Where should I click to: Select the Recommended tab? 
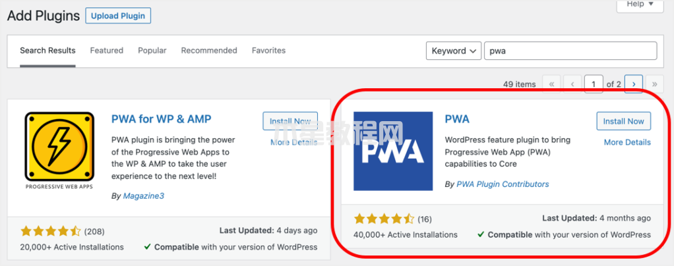(209, 51)
